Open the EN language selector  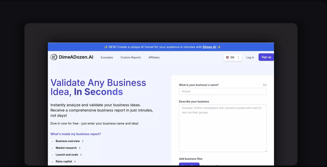click(x=233, y=57)
